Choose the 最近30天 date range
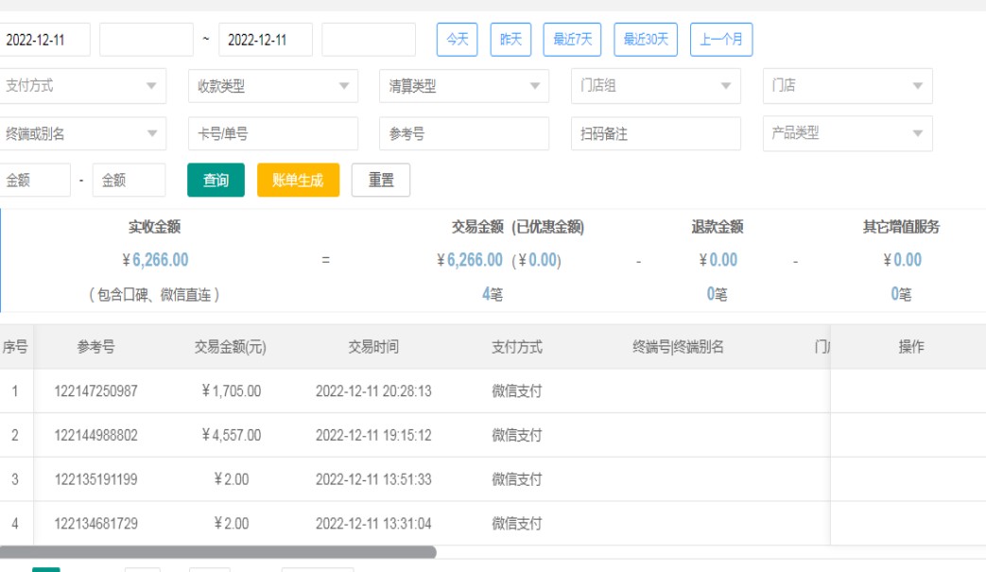Image resolution: width=986 pixels, height=572 pixels. [646, 40]
